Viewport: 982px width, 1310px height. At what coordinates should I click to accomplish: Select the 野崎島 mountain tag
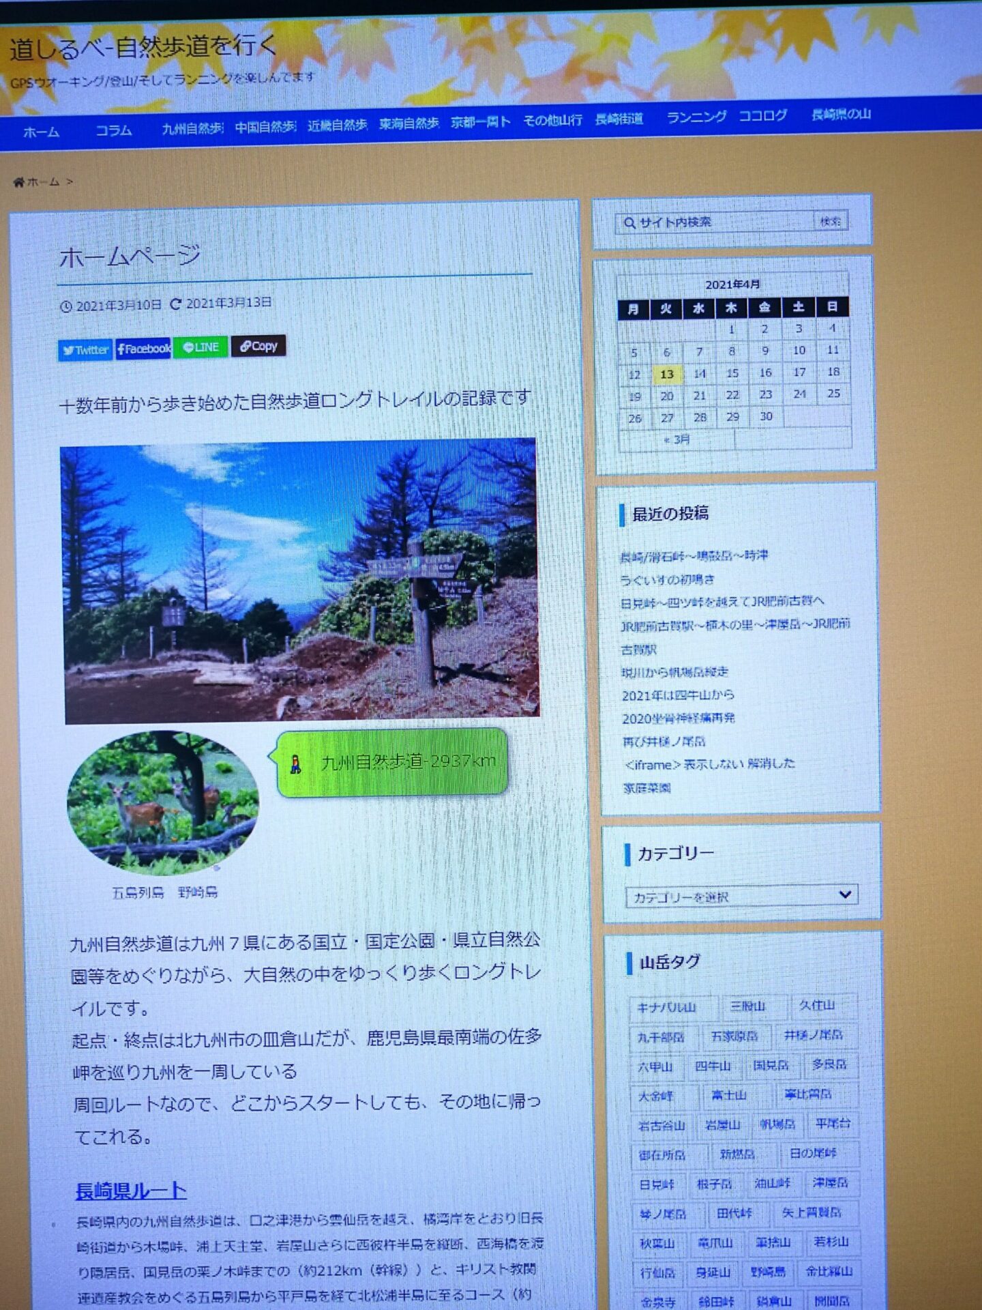pyautogui.click(x=769, y=1271)
